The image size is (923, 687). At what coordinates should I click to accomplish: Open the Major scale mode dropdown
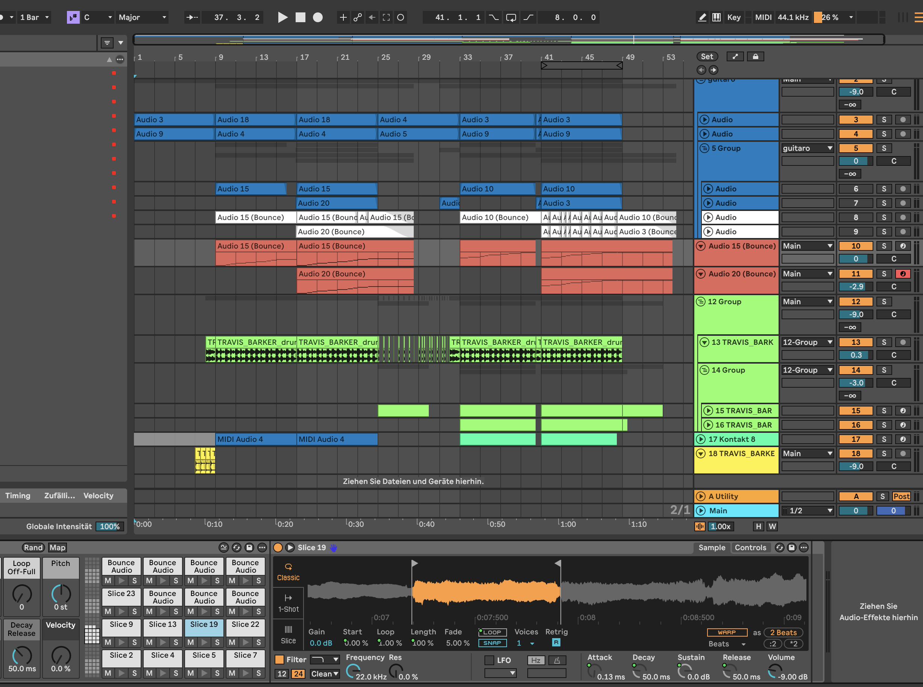pyautogui.click(x=142, y=17)
